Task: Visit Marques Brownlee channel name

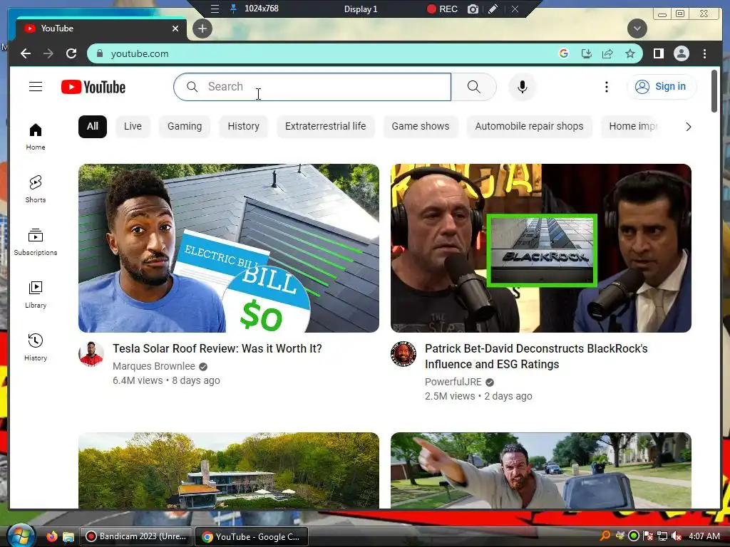Action: point(154,367)
